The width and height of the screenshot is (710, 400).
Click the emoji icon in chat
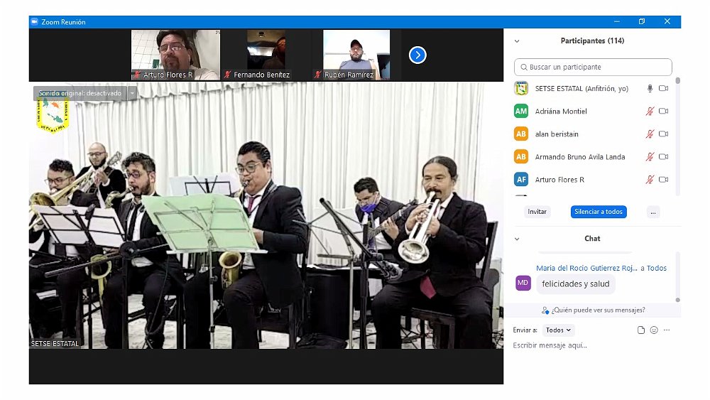click(654, 330)
